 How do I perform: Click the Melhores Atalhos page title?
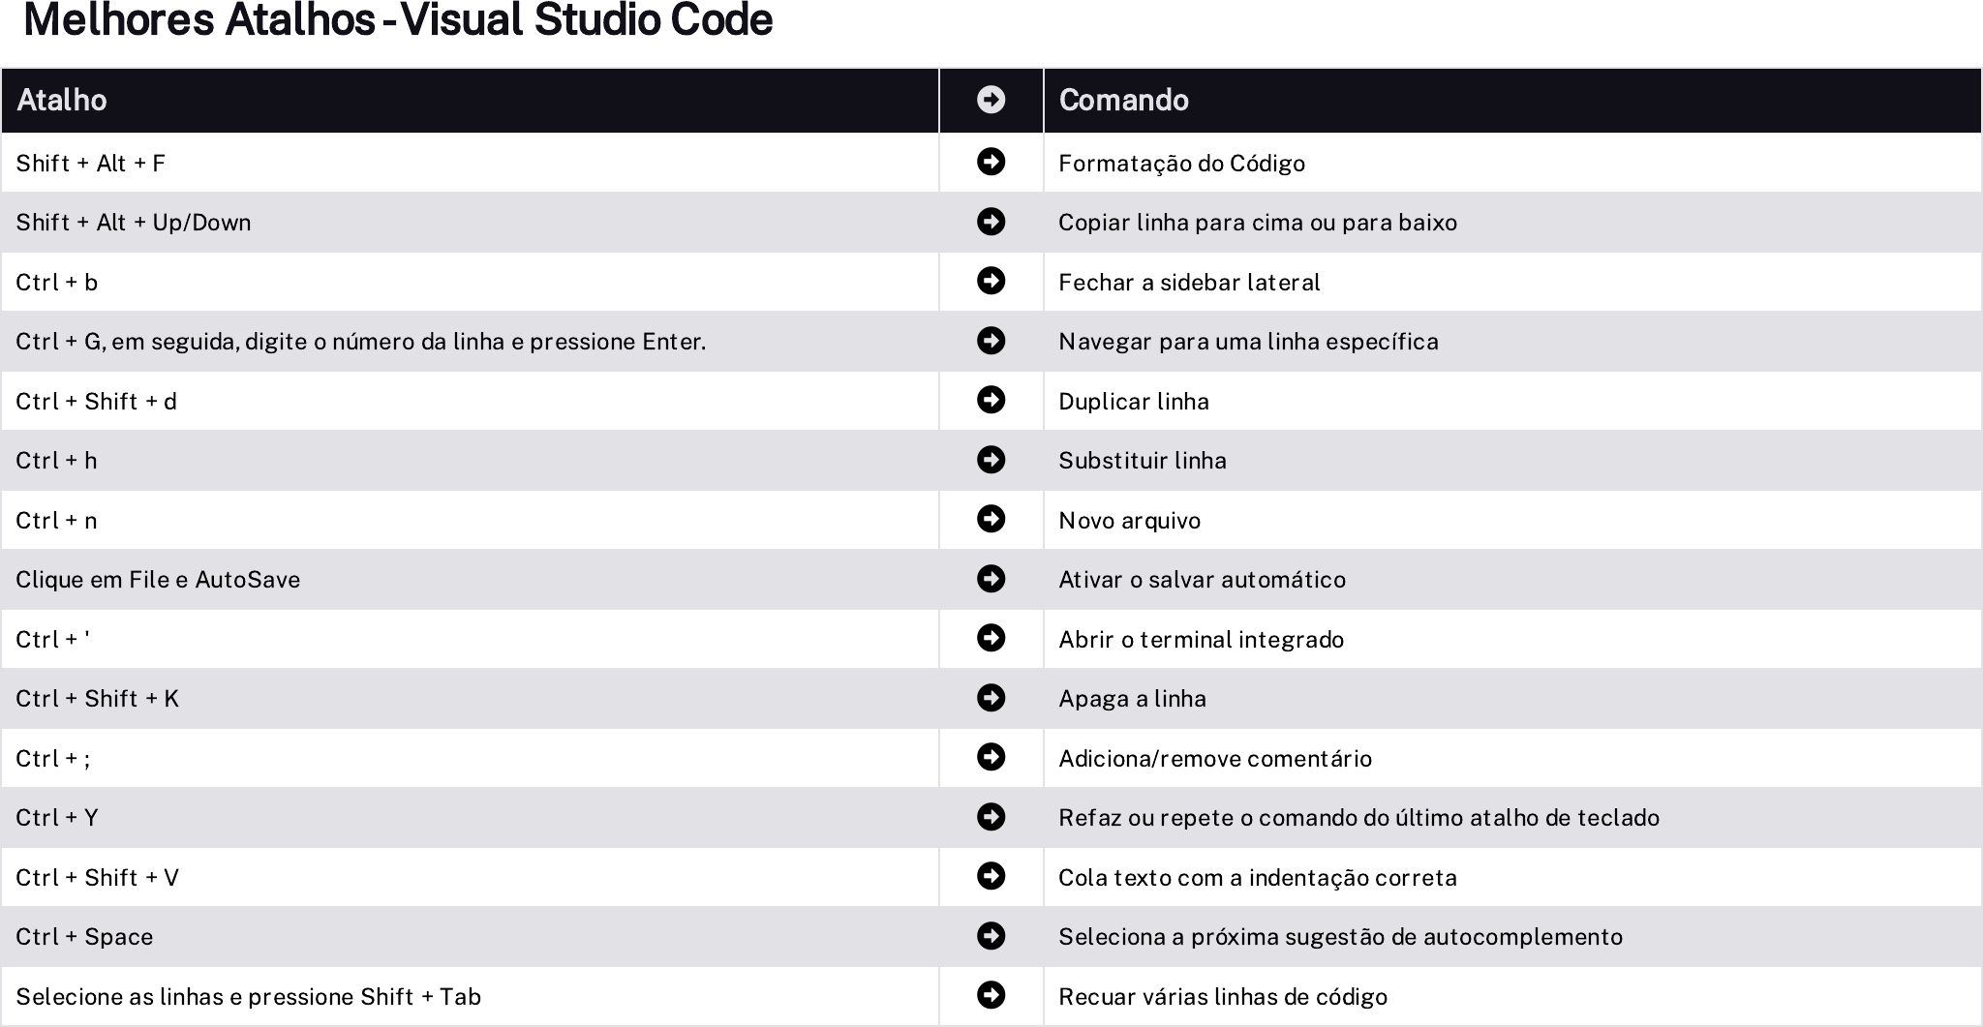[398, 20]
